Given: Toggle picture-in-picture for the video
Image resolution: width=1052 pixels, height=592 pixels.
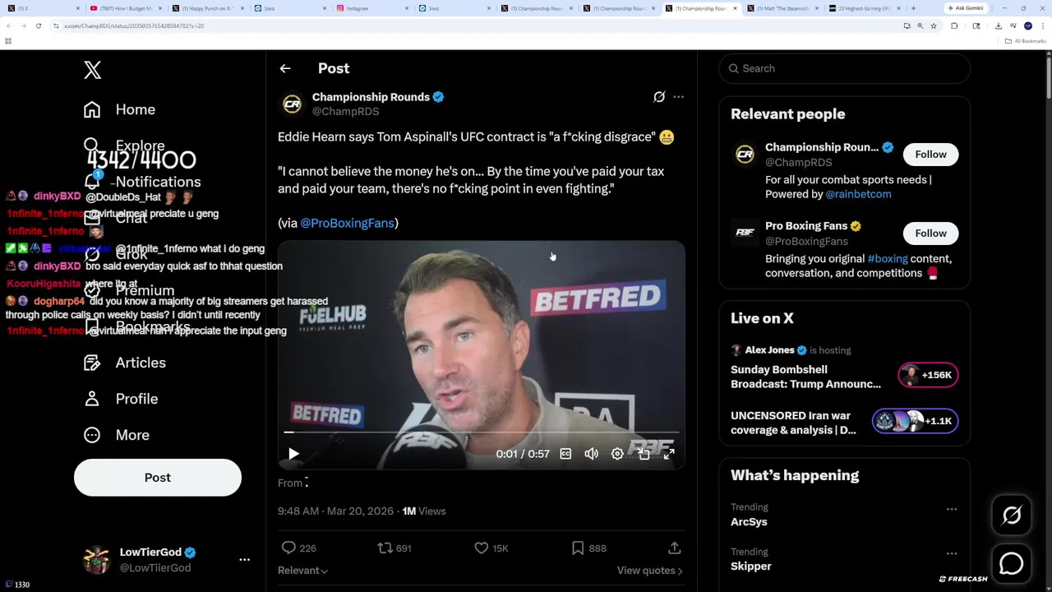Looking at the screenshot, I should (x=644, y=454).
